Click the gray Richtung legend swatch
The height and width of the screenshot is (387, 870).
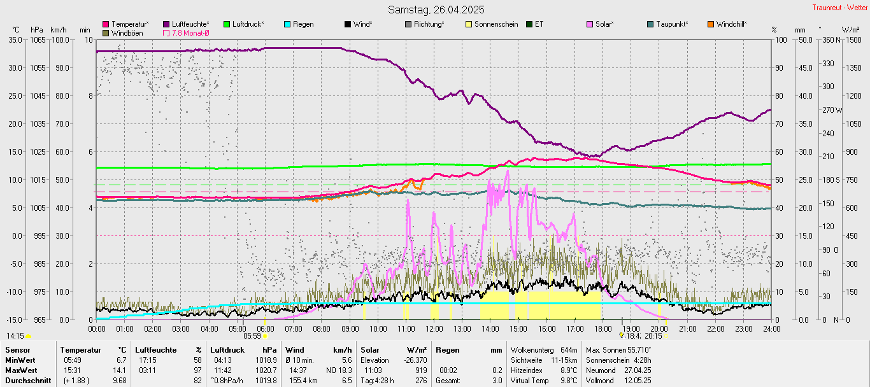point(408,24)
